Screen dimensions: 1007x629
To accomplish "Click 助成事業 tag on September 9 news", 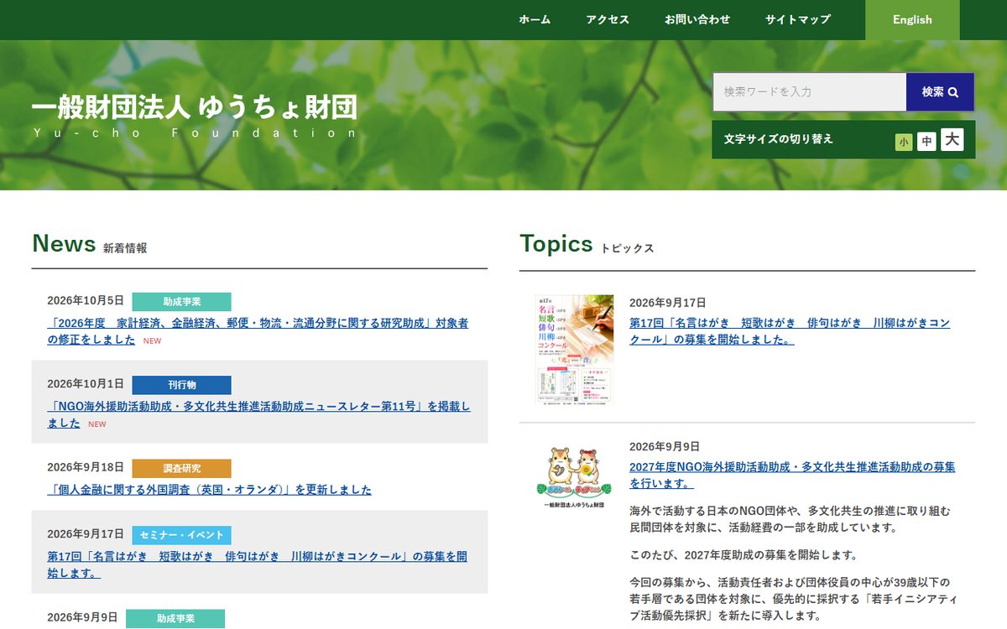I will (x=175, y=619).
